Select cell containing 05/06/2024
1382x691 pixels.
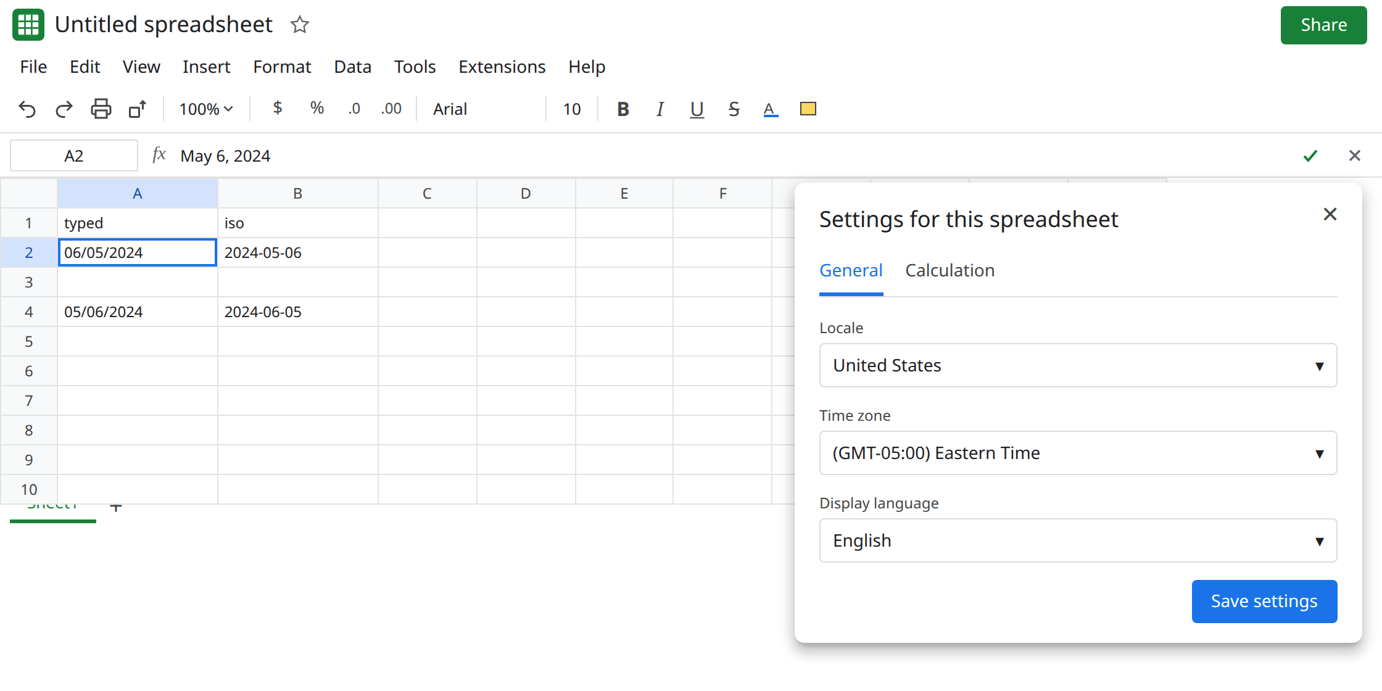[138, 312]
